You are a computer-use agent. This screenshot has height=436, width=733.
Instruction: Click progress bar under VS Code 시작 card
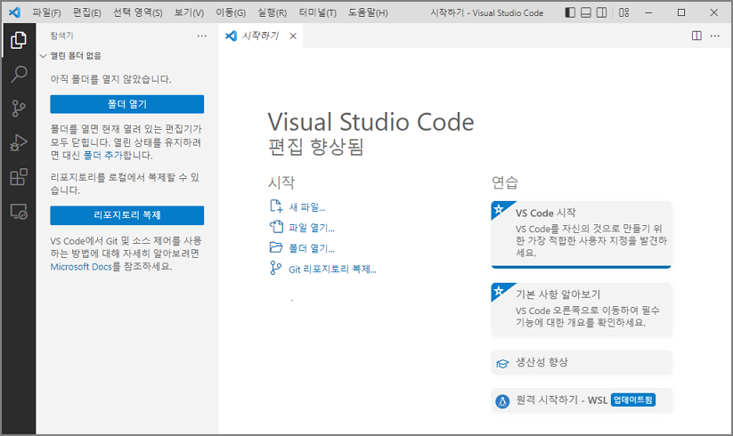582,267
